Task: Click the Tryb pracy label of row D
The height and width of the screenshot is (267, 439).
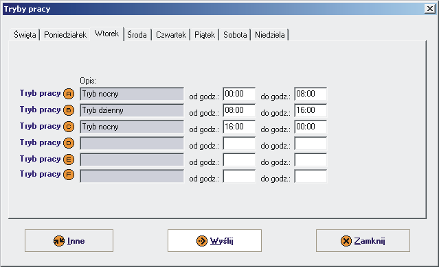Action: [x=40, y=143]
